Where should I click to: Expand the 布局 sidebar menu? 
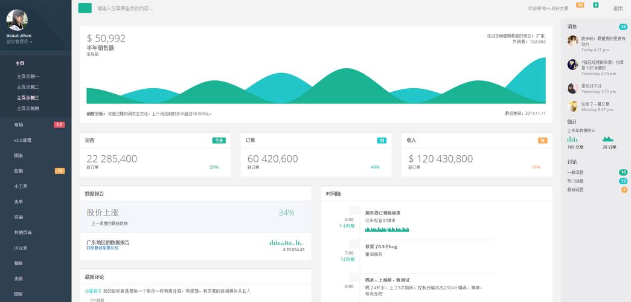[19, 124]
